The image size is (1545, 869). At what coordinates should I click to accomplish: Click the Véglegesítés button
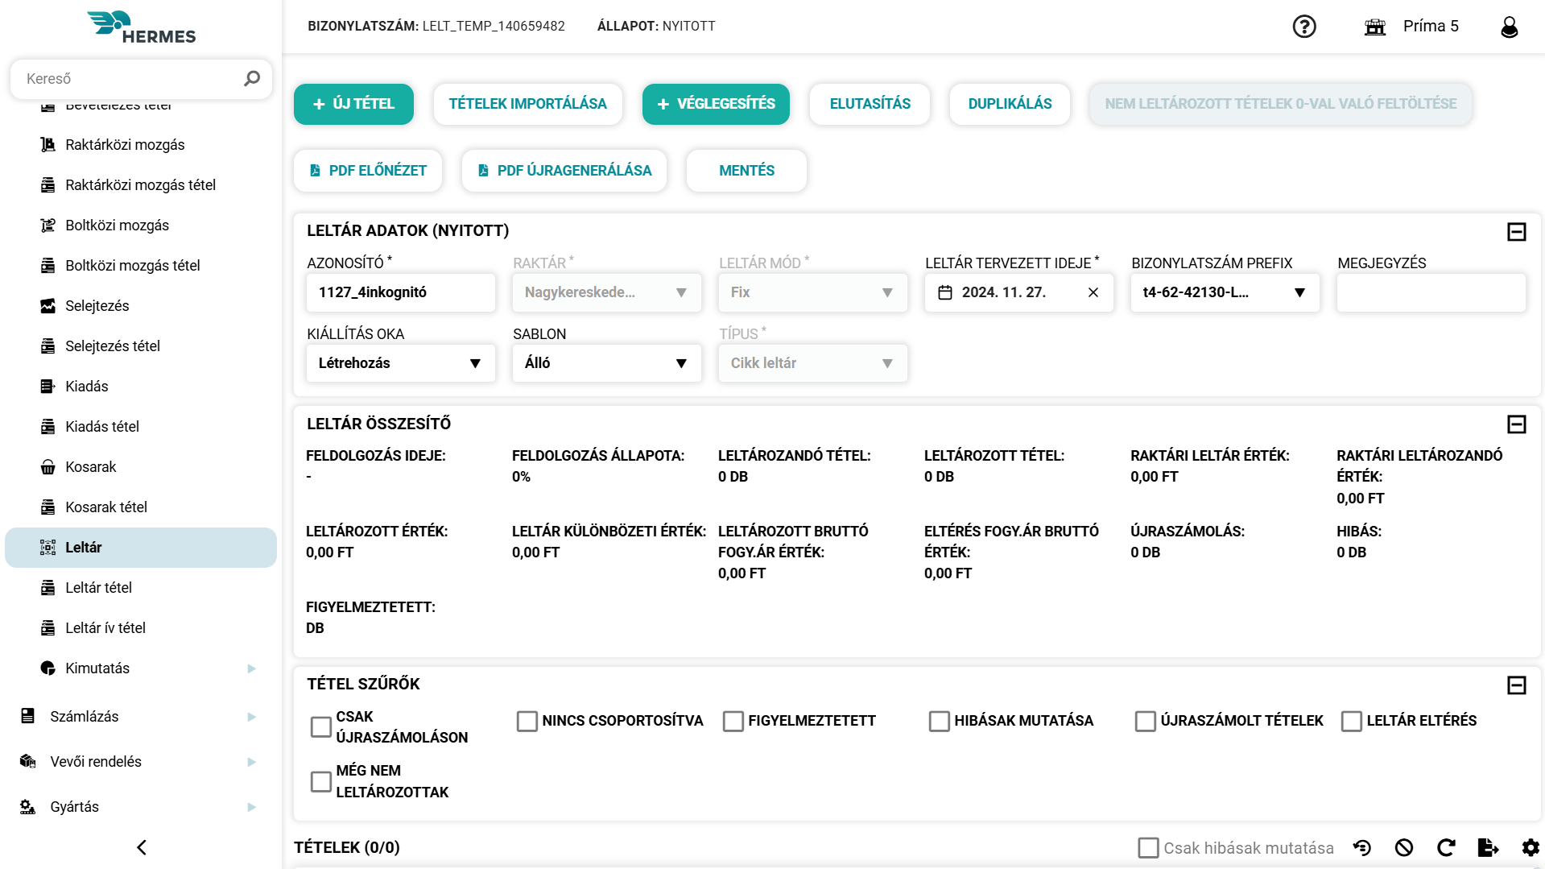(716, 104)
